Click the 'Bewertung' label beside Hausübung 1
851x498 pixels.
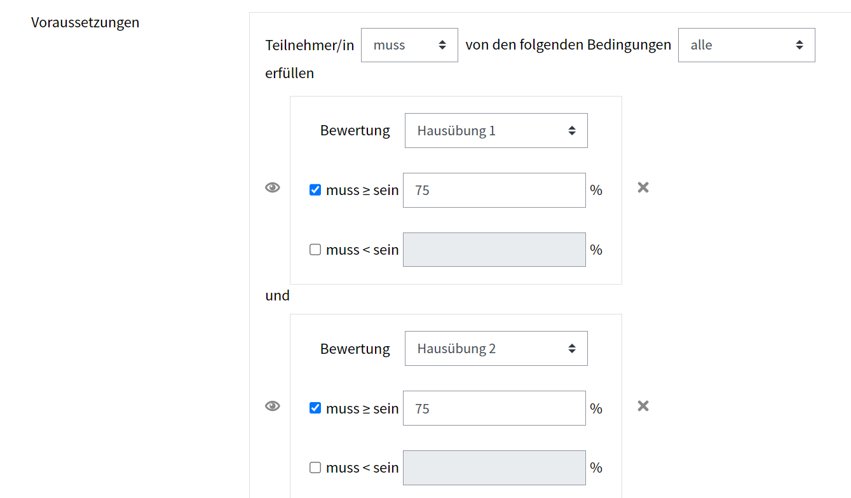[x=355, y=131]
